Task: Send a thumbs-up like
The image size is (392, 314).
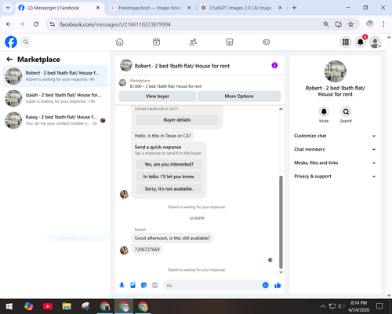Action: (278, 285)
